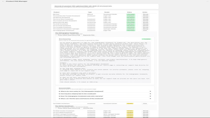Click the Pending badge for The Hidden Snowboard
The height and width of the screenshot is (118, 210).
(x=130, y=104)
